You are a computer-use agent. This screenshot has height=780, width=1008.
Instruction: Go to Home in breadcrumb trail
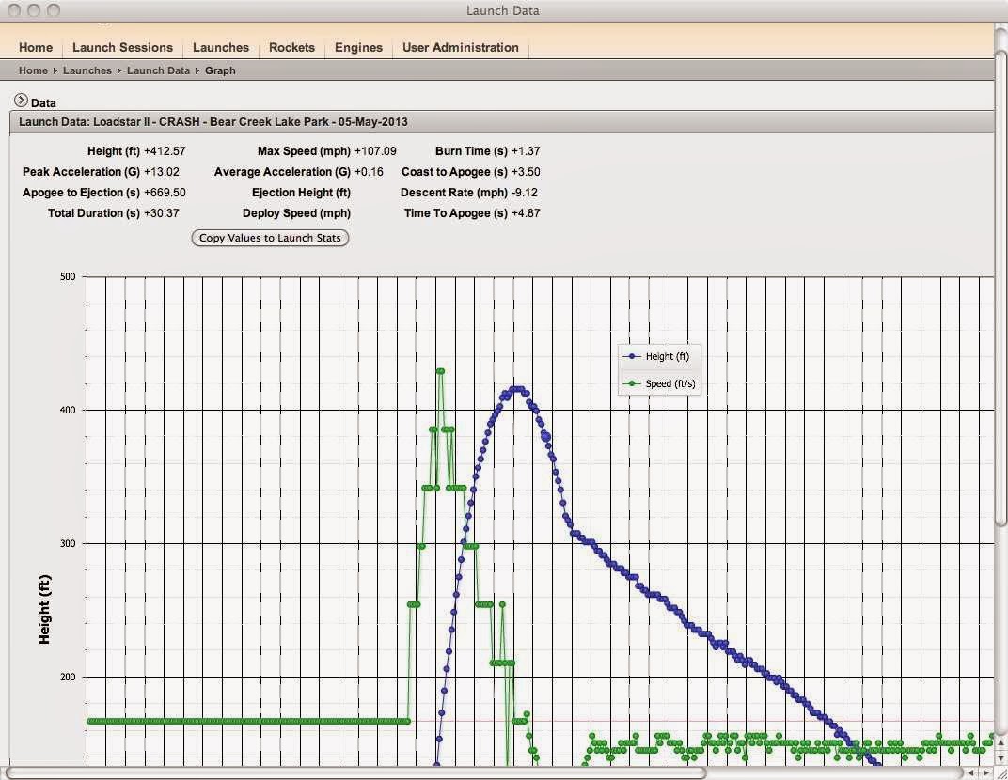pos(33,70)
